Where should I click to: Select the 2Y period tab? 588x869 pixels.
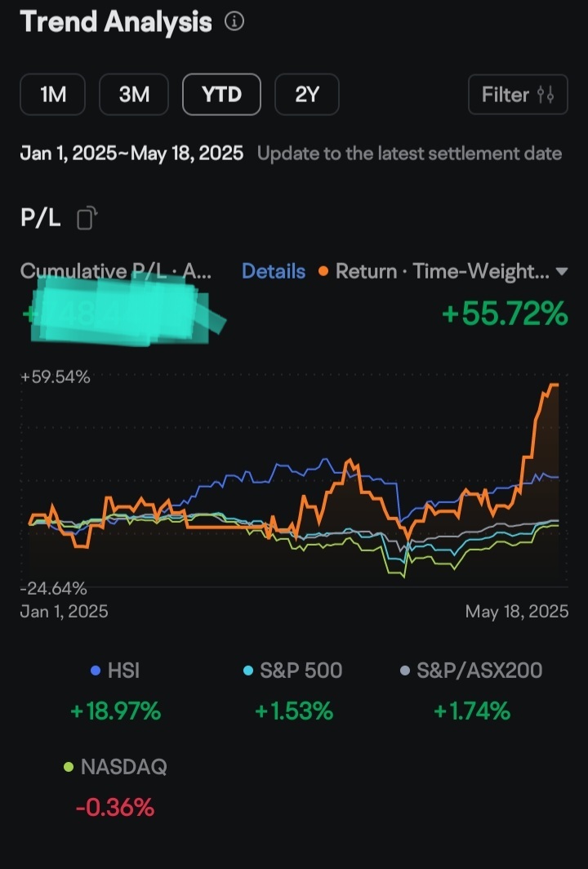click(x=307, y=94)
